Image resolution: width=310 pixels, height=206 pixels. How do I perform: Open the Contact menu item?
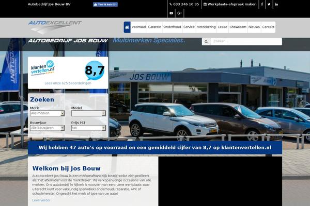point(268,27)
